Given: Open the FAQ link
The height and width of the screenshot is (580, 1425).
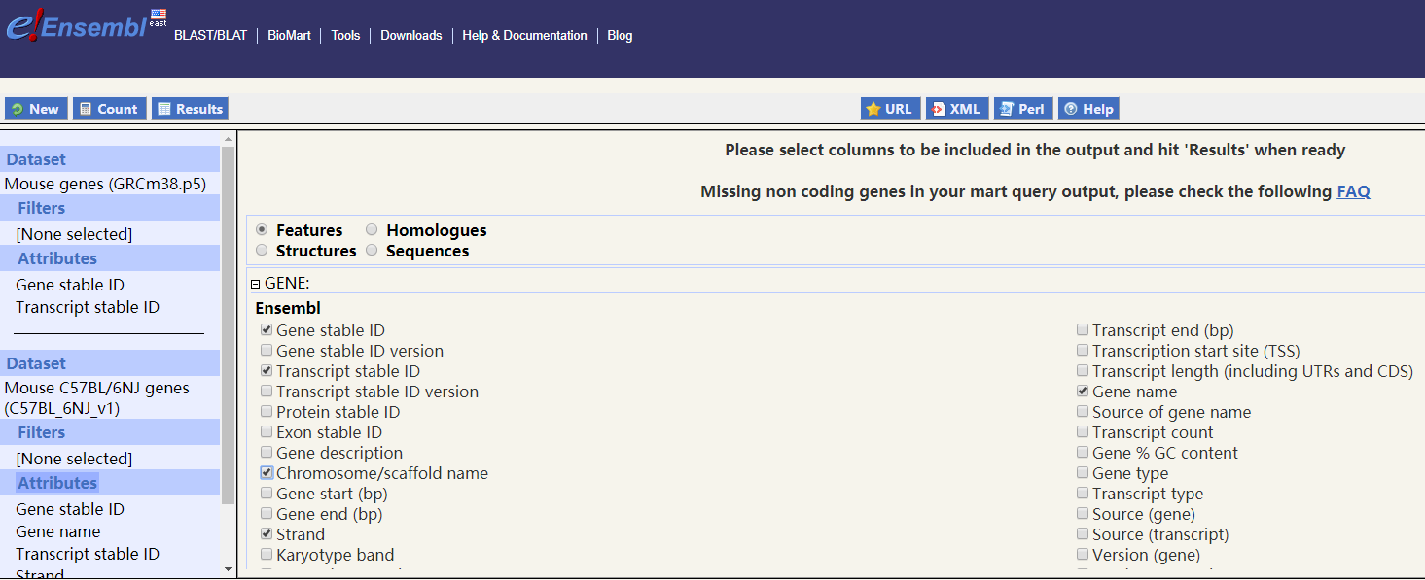Looking at the screenshot, I should [x=1353, y=191].
